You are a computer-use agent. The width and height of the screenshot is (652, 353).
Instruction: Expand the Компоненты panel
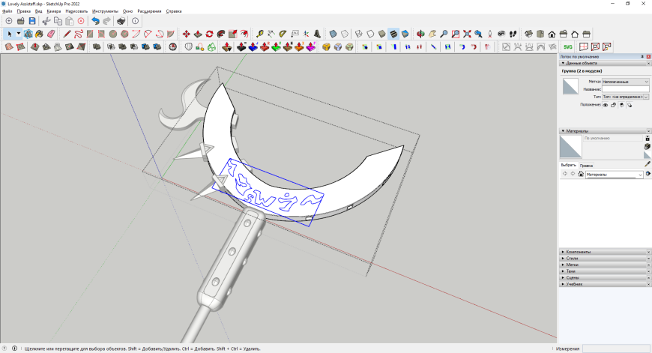coord(605,252)
